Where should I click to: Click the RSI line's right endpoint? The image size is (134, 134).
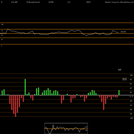119,32
